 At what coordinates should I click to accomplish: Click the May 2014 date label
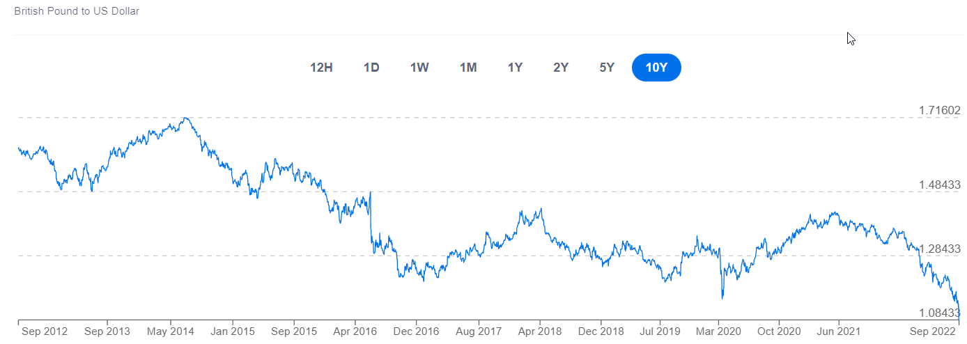click(171, 331)
